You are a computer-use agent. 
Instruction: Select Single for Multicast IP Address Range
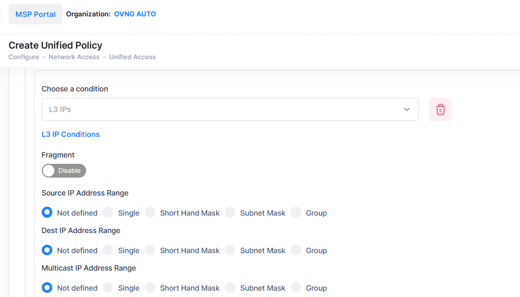108,287
